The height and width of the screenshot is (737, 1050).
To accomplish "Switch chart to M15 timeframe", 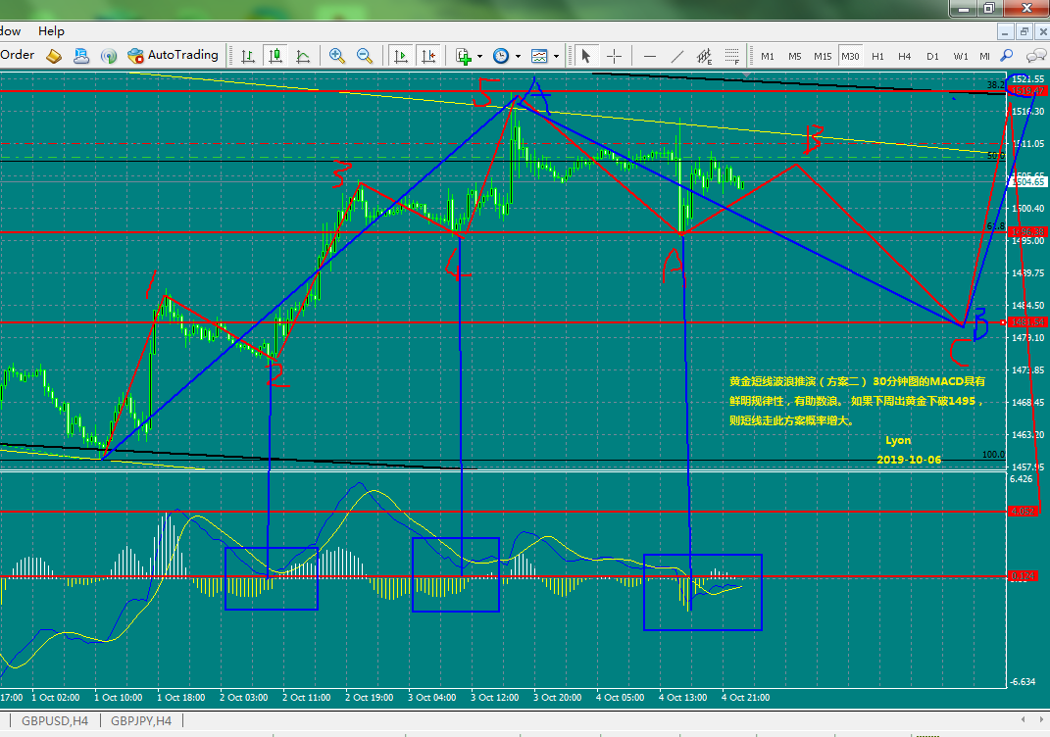I will (823, 56).
